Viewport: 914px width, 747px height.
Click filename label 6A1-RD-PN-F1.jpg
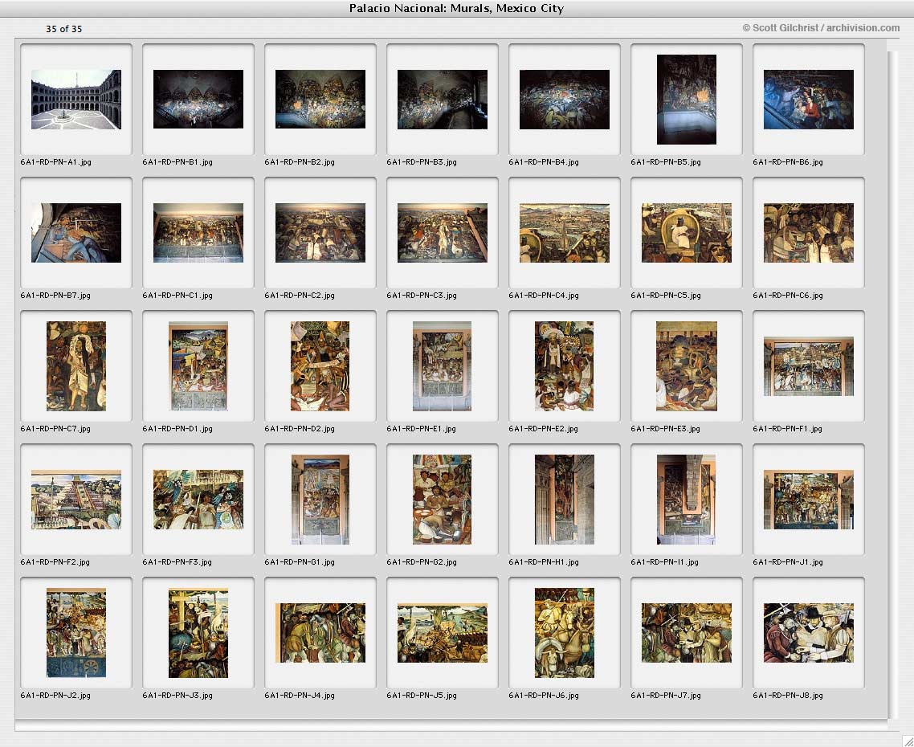click(788, 429)
